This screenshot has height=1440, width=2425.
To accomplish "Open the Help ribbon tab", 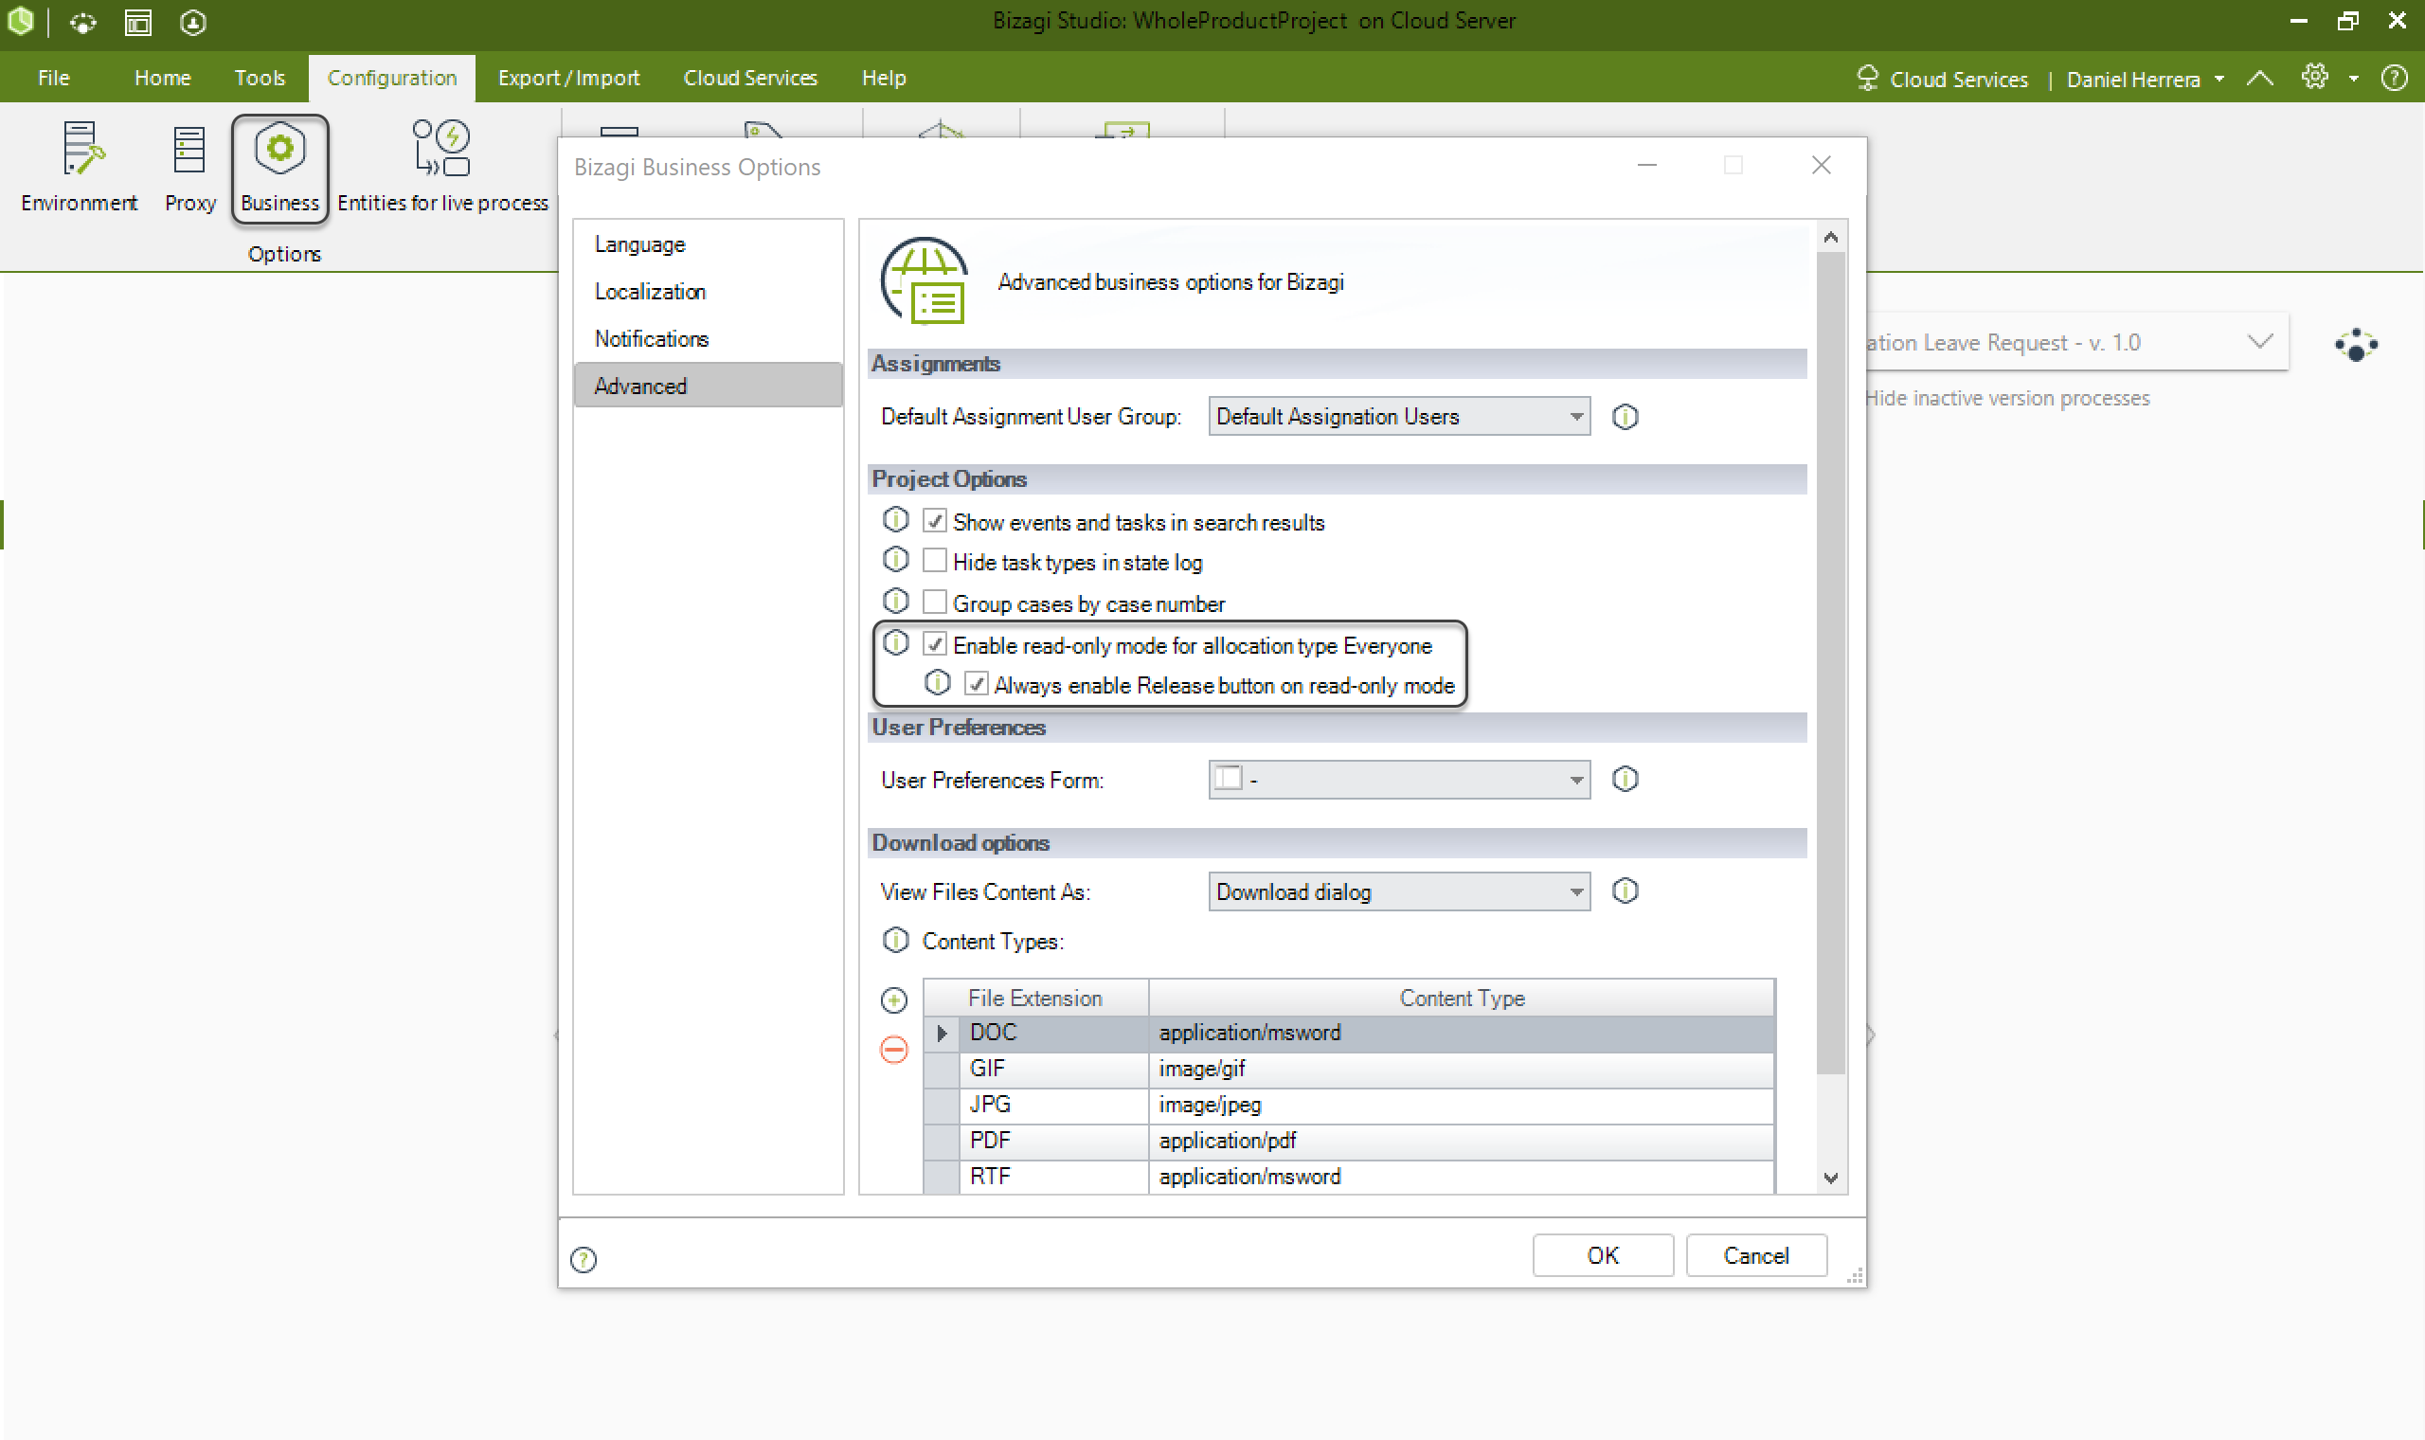I will click(883, 78).
